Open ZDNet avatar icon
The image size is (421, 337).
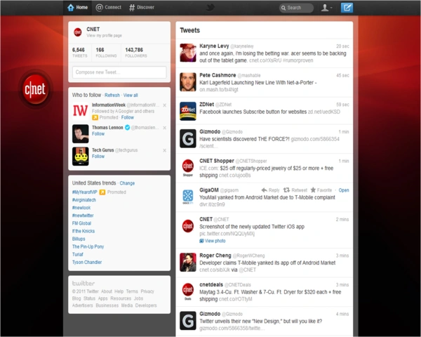tap(187, 111)
